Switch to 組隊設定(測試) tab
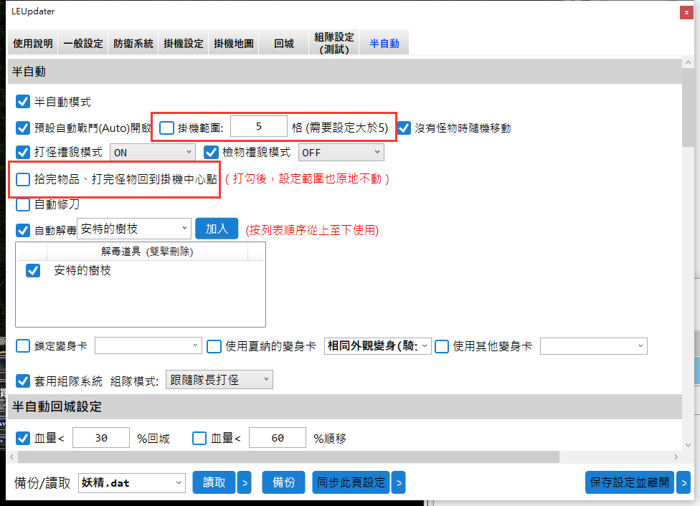This screenshot has height=506, width=700. tap(334, 43)
